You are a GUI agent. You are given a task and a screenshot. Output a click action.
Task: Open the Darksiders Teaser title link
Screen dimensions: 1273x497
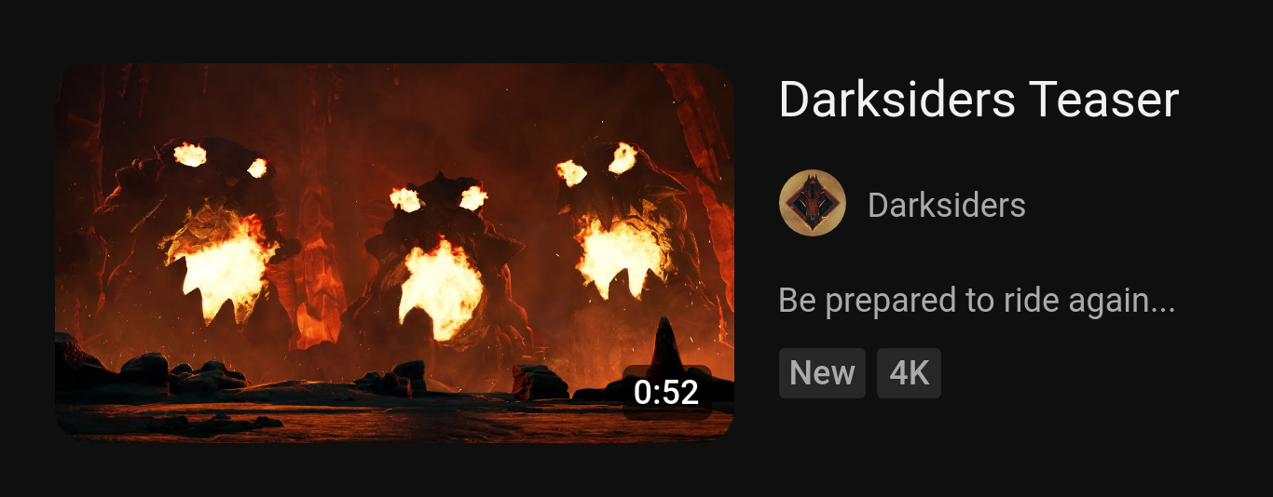pos(979,99)
